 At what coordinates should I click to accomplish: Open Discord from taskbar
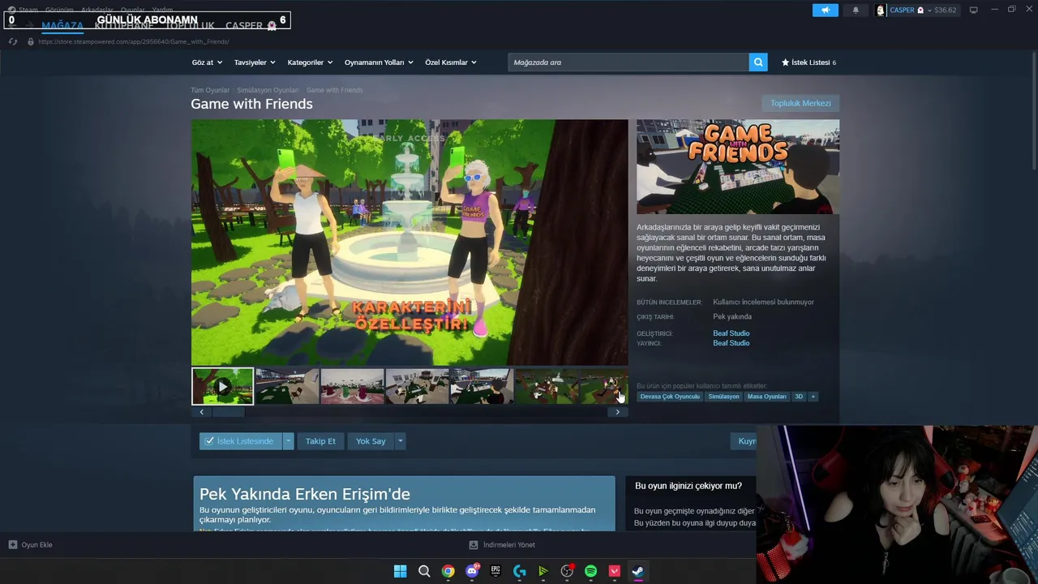(472, 571)
